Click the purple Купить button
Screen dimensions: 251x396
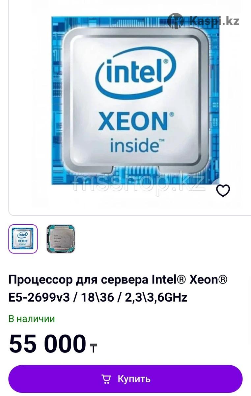[125, 379]
